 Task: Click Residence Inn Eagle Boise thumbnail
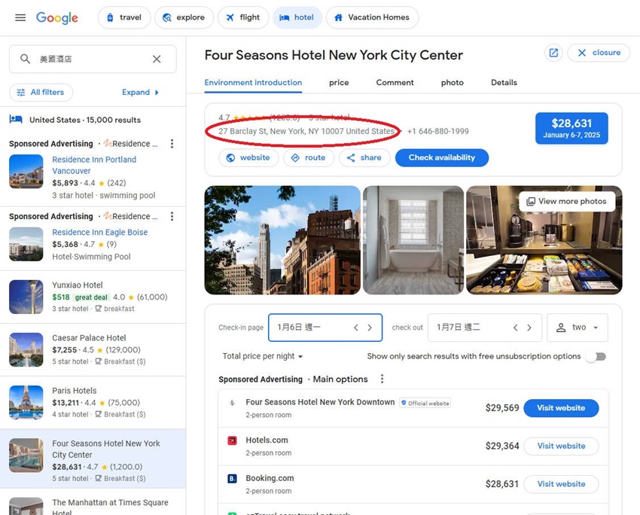point(26,244)
